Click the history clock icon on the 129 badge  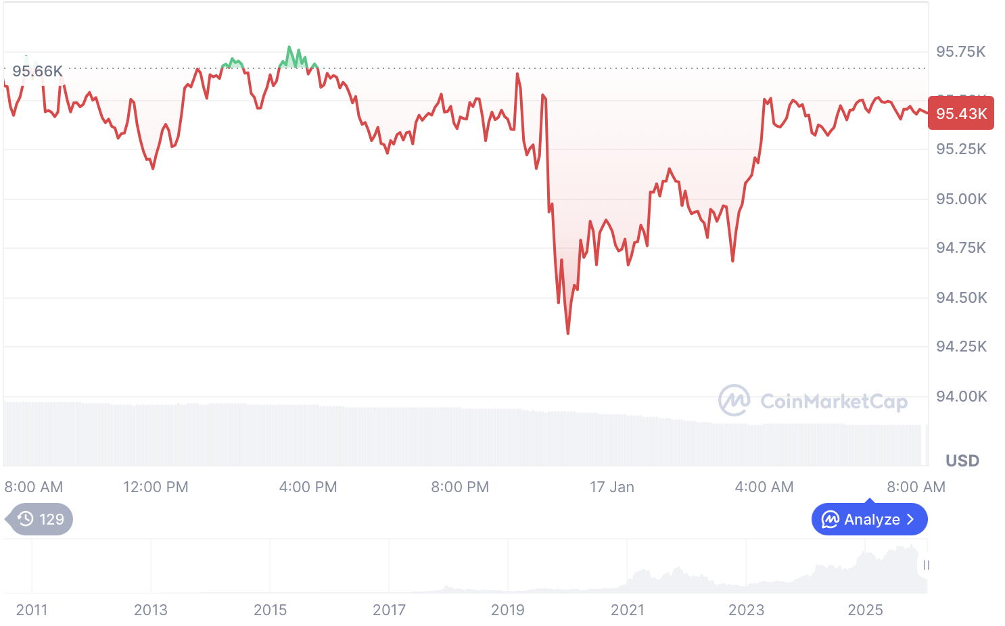[x=24, y=519]
